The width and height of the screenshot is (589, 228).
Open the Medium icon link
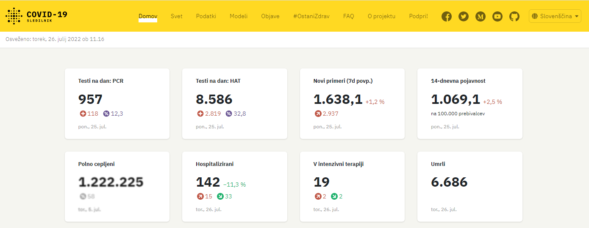(481, 16)
